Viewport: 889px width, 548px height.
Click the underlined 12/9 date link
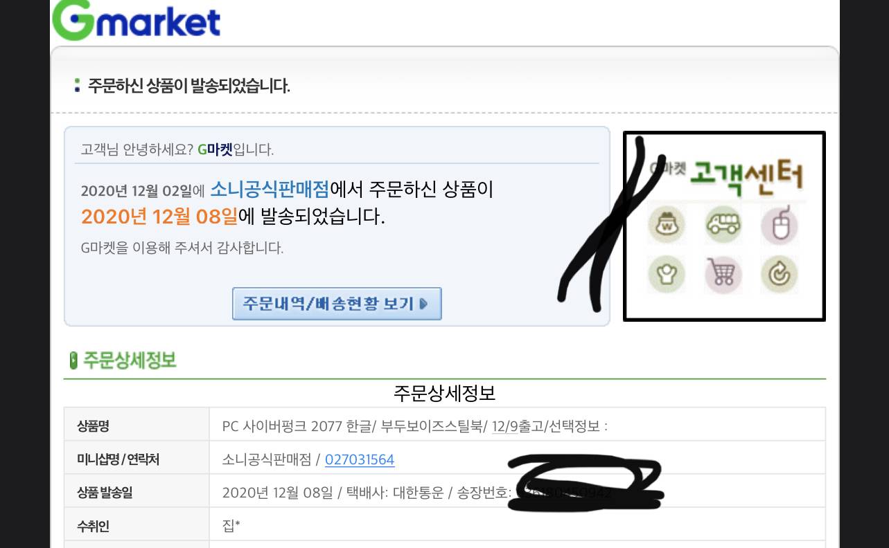tap(504, 426)
